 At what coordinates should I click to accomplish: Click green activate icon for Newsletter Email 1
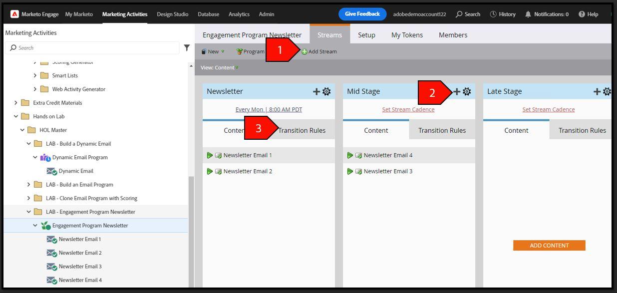[x=210, y=155]
